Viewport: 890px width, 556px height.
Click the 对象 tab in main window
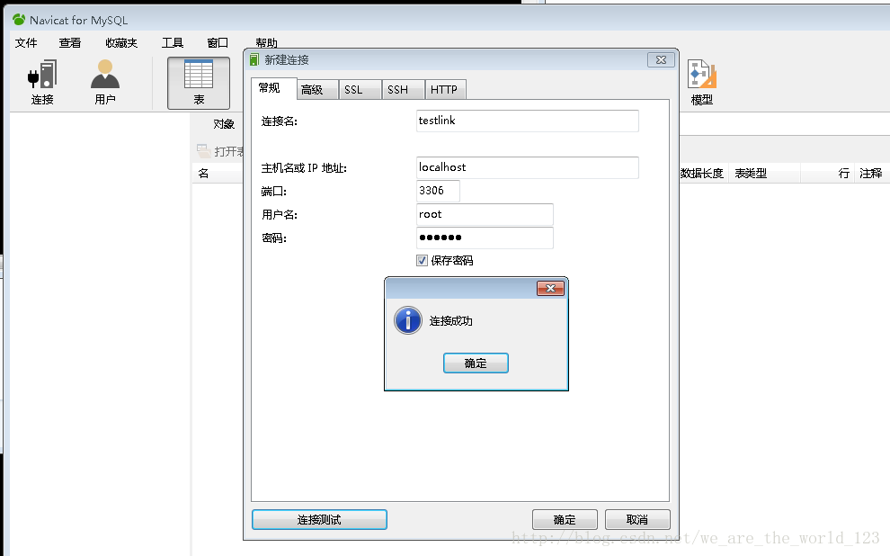[224, 124]
